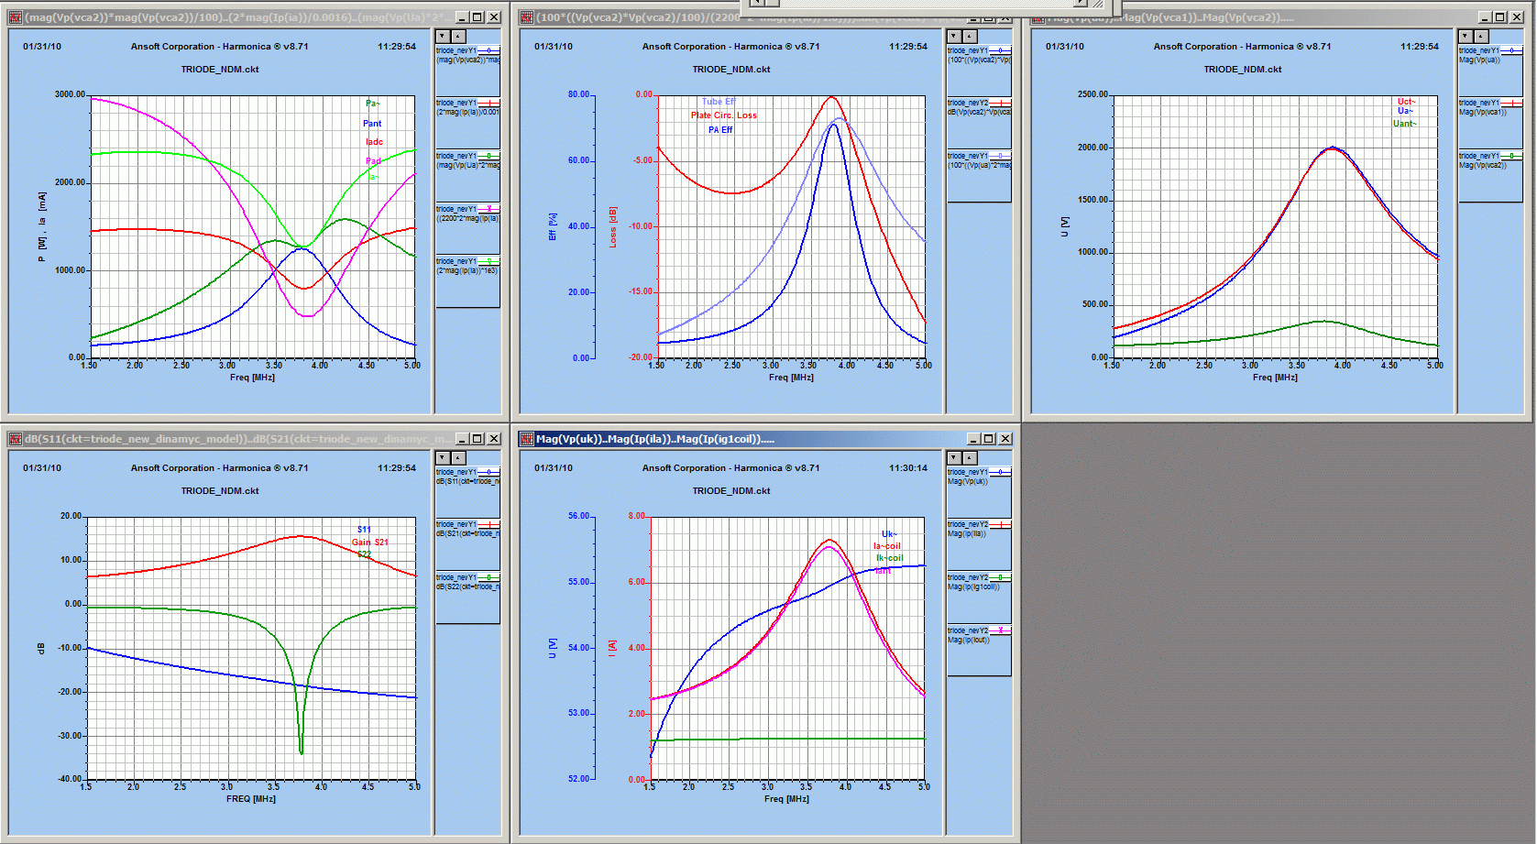Screen dimensions: 1537x844
Task: Minimize the Mag(Vp(uk)) plot window
Action: [x=973, y=439]
